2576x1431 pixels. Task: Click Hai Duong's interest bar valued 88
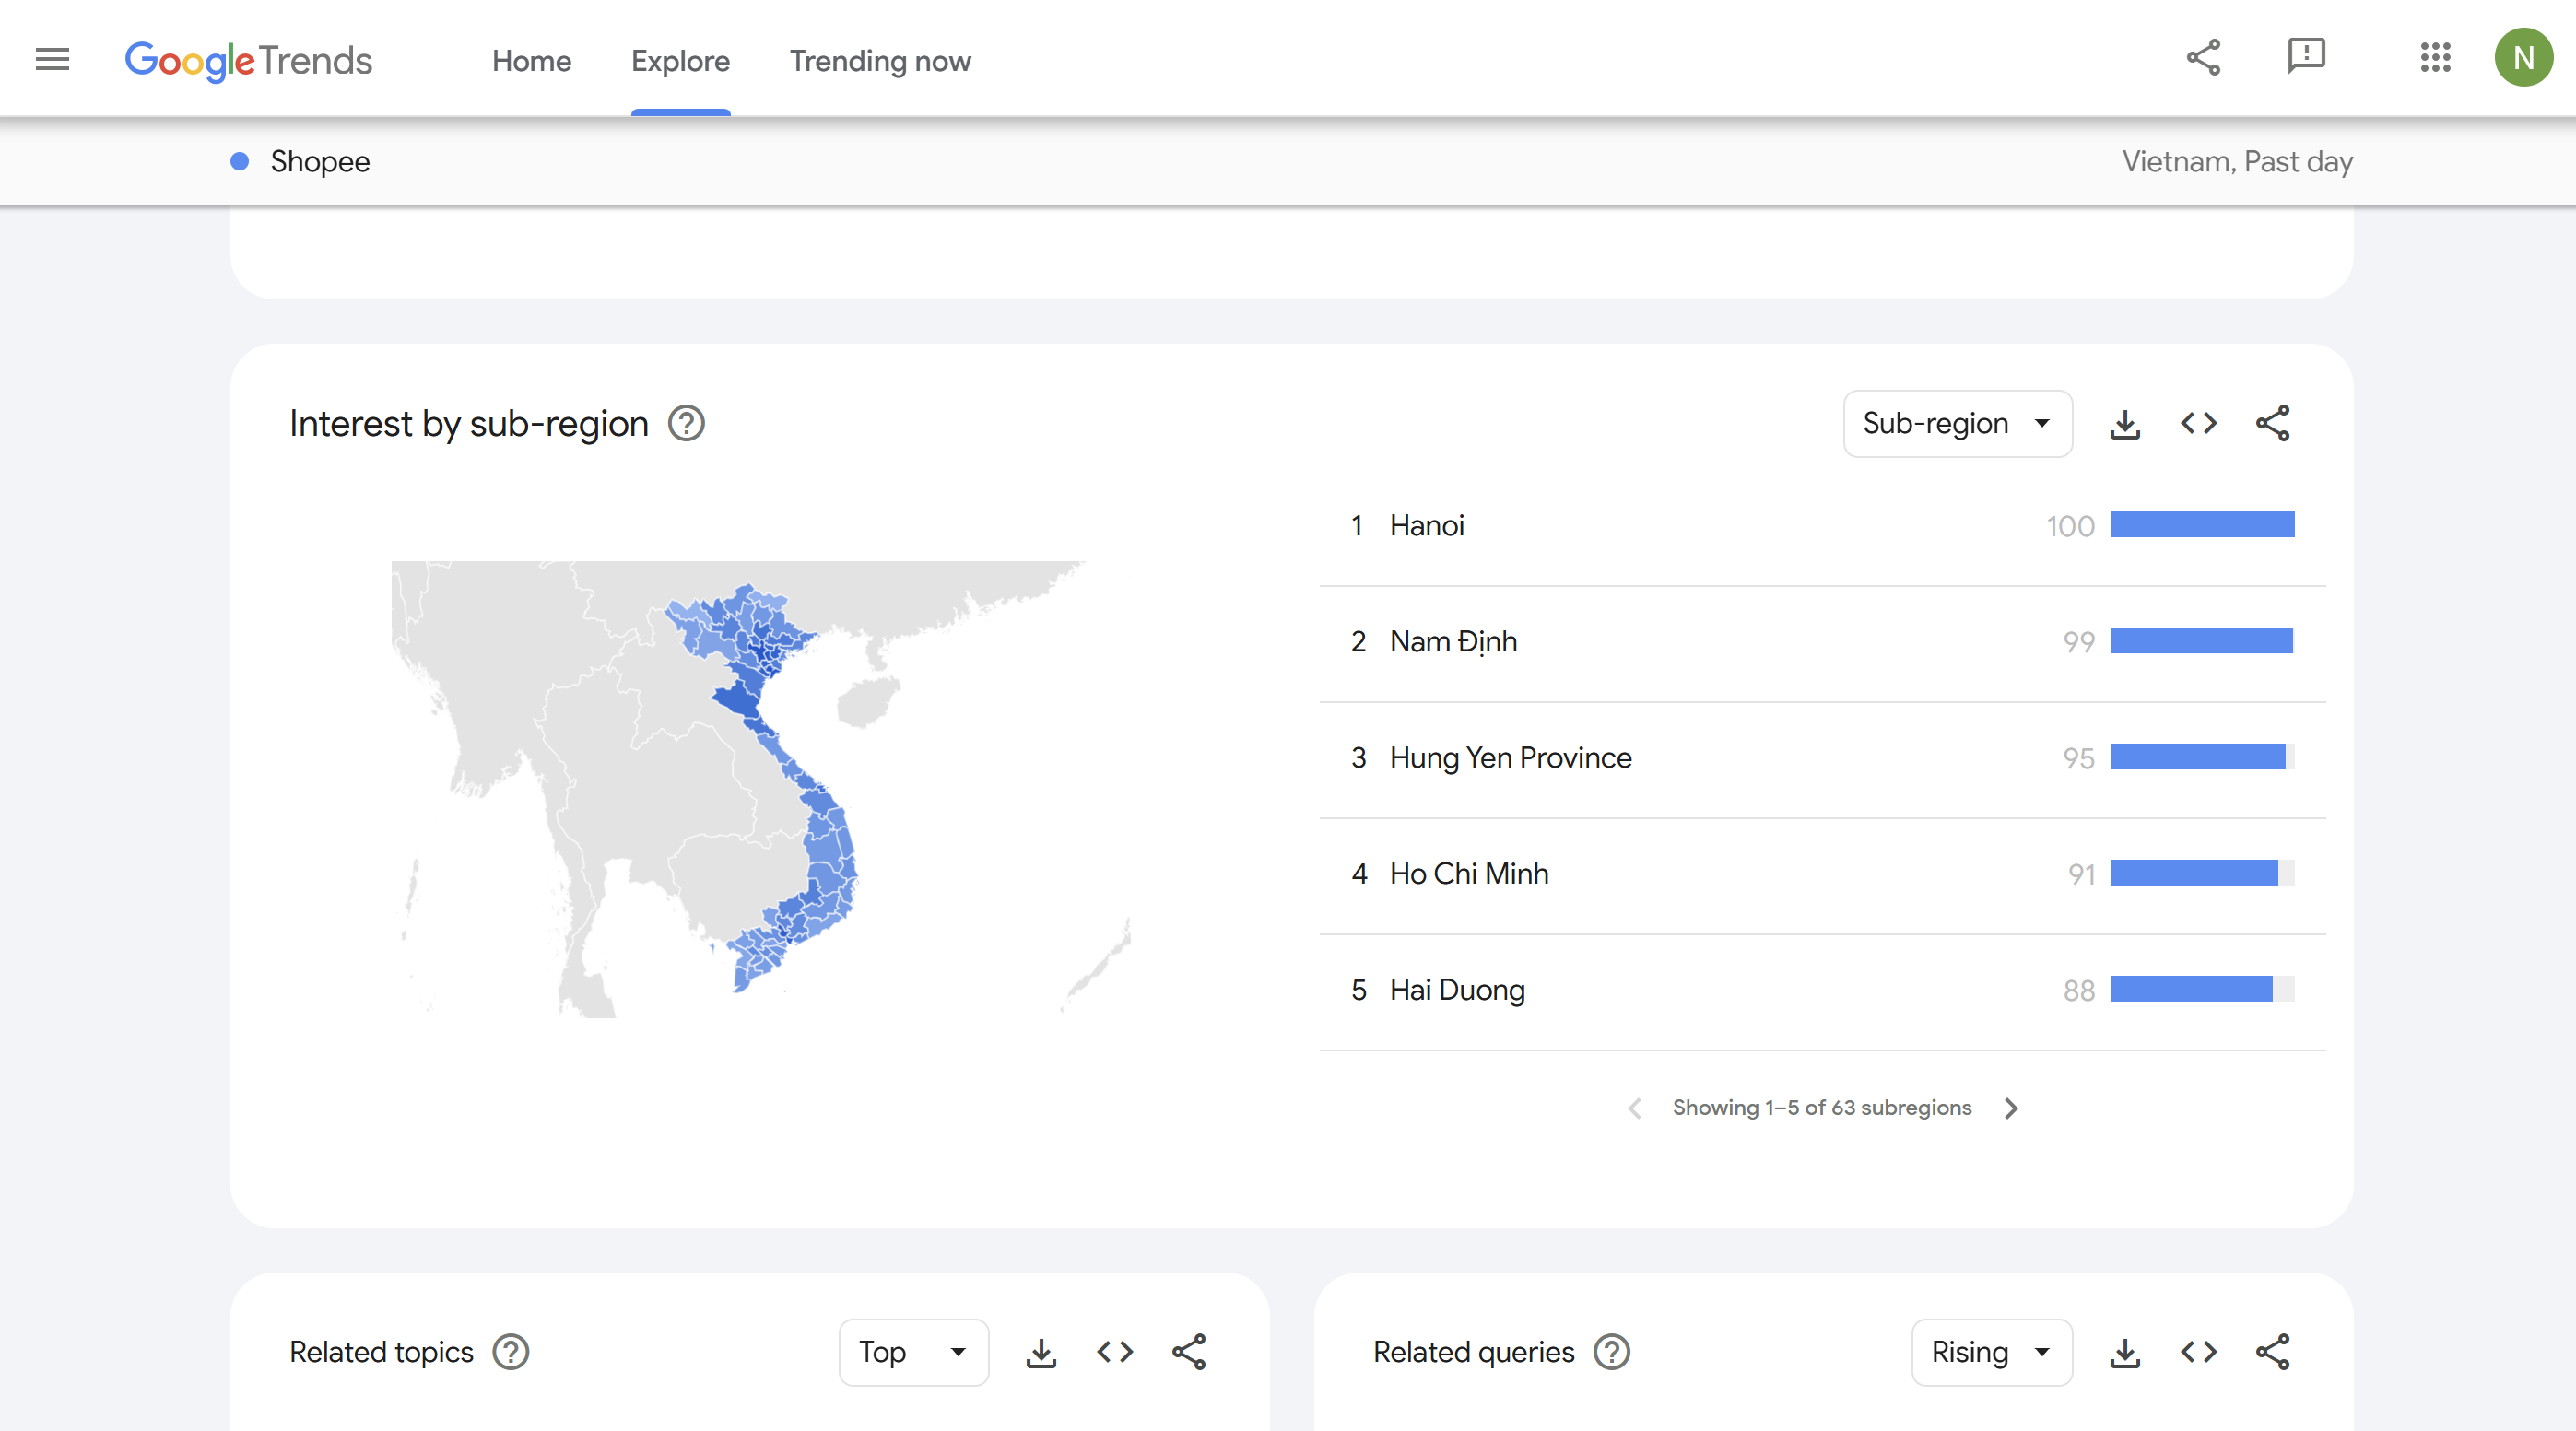coord(2202,989)
